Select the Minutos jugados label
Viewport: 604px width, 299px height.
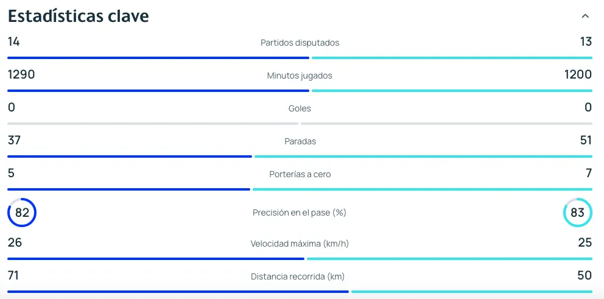(300, 76)
